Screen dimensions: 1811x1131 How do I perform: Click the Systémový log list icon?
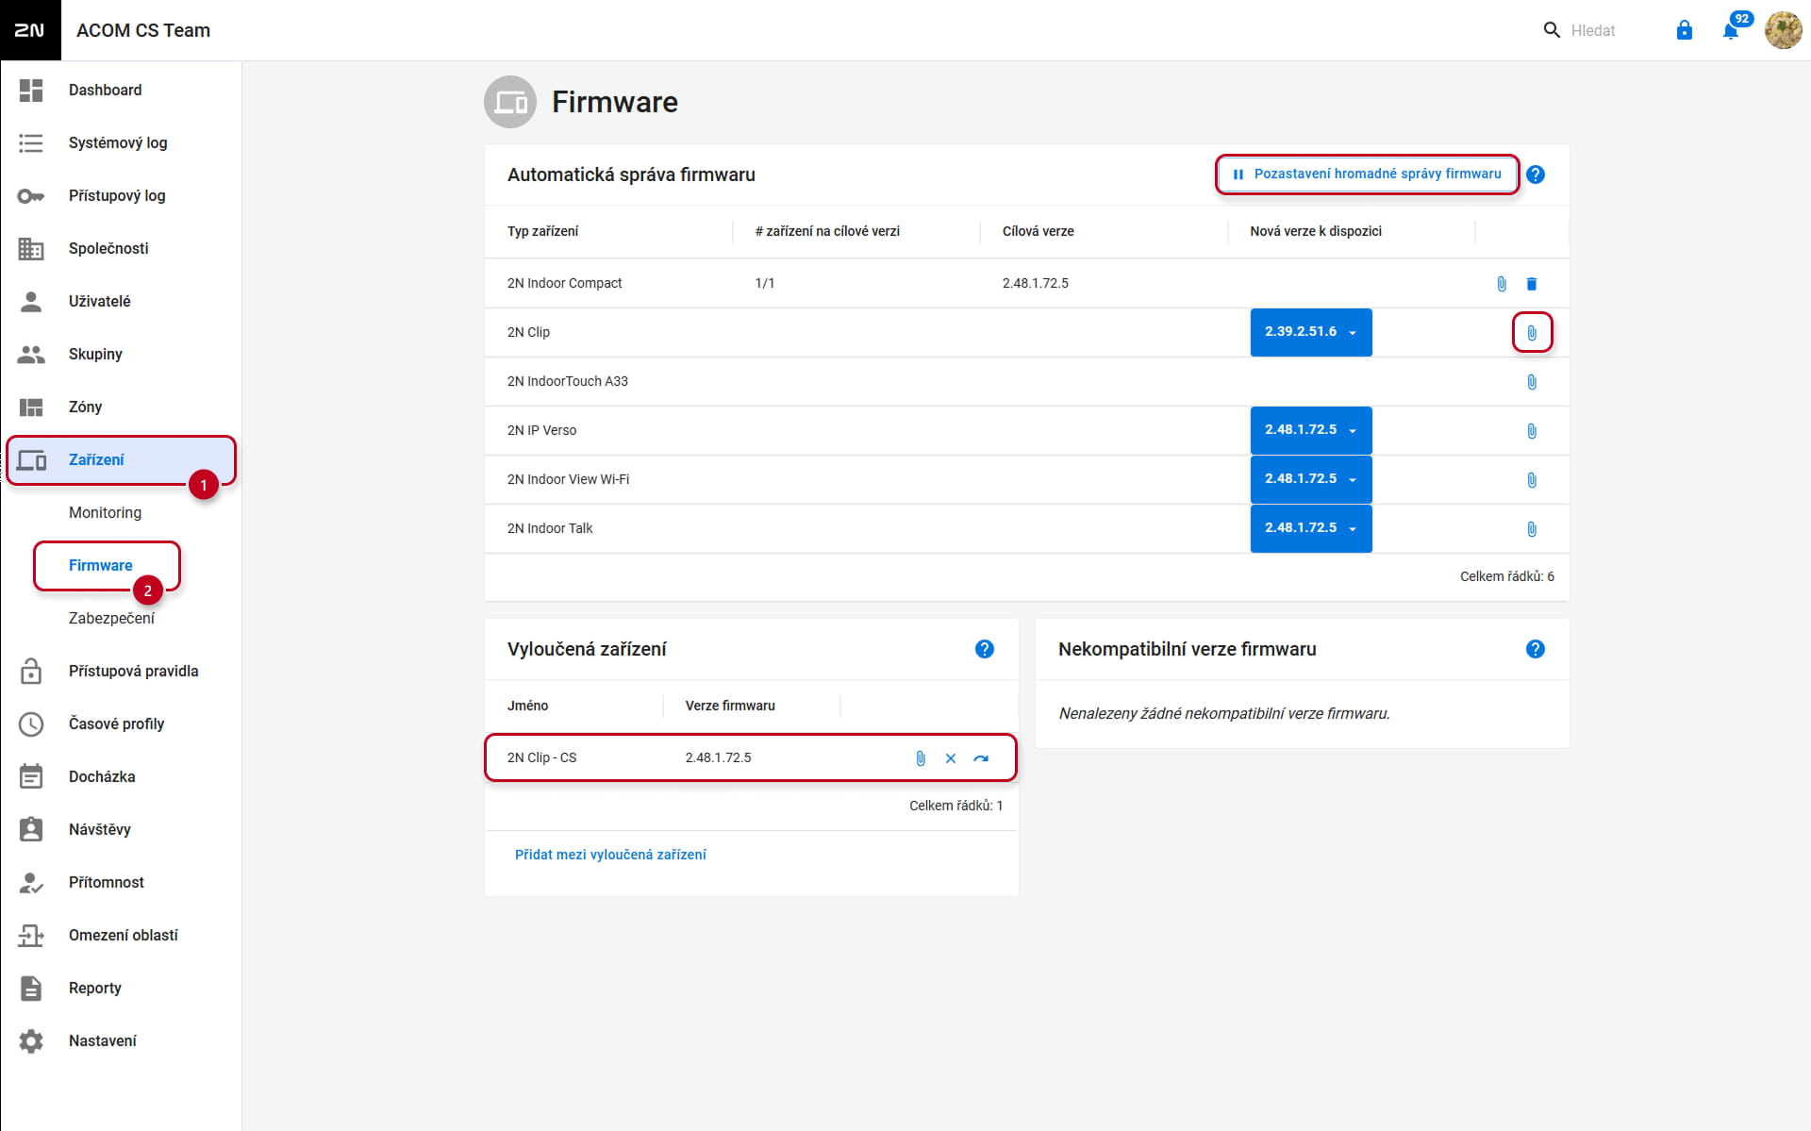(31, 143)
